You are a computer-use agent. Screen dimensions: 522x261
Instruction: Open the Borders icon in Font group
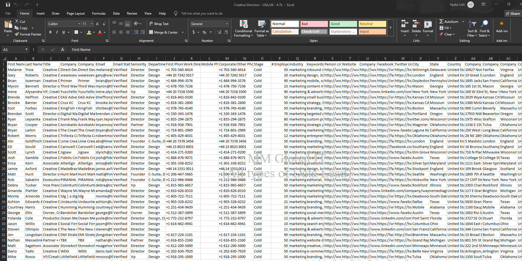76,32
